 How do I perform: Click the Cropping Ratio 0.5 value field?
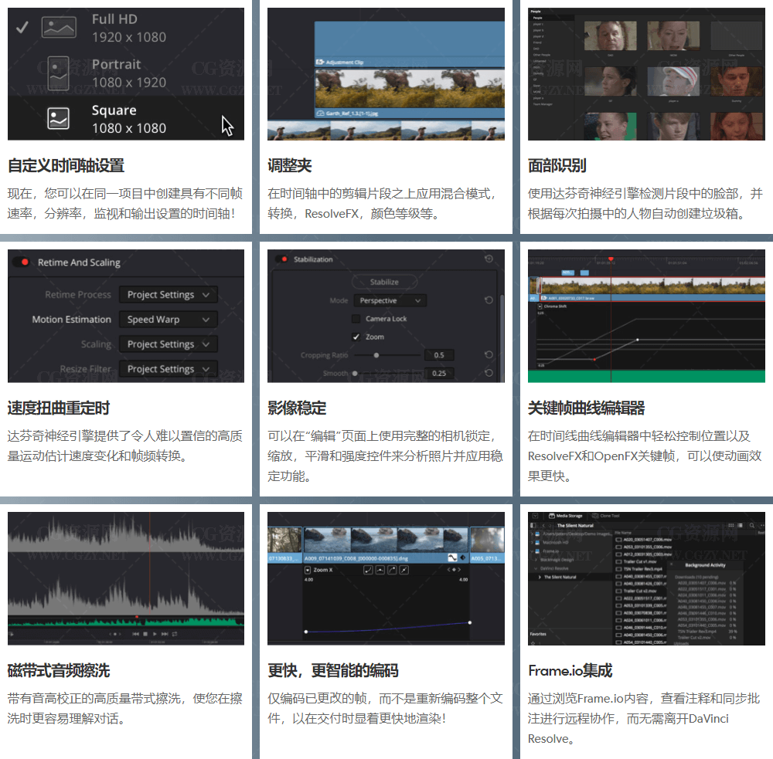point(438,355)
